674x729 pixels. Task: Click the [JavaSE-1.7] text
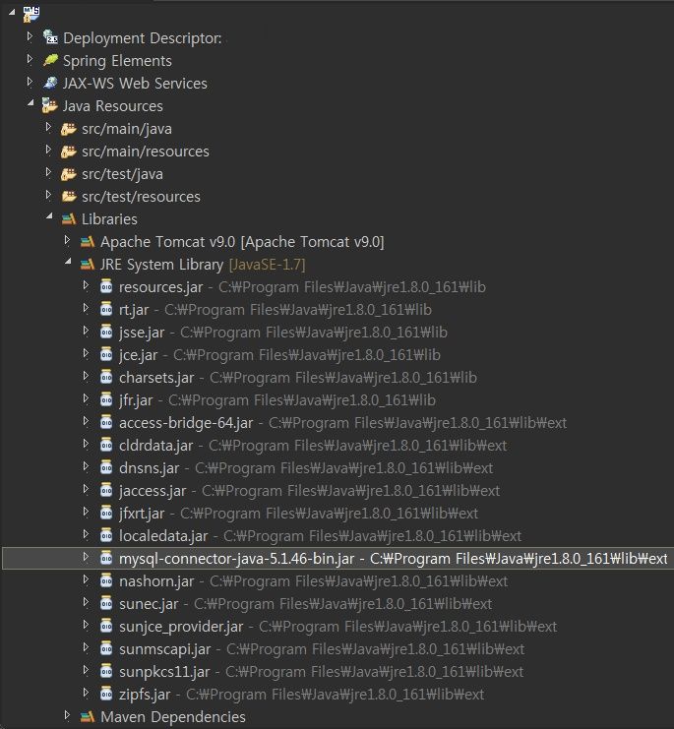pos(268,265)
